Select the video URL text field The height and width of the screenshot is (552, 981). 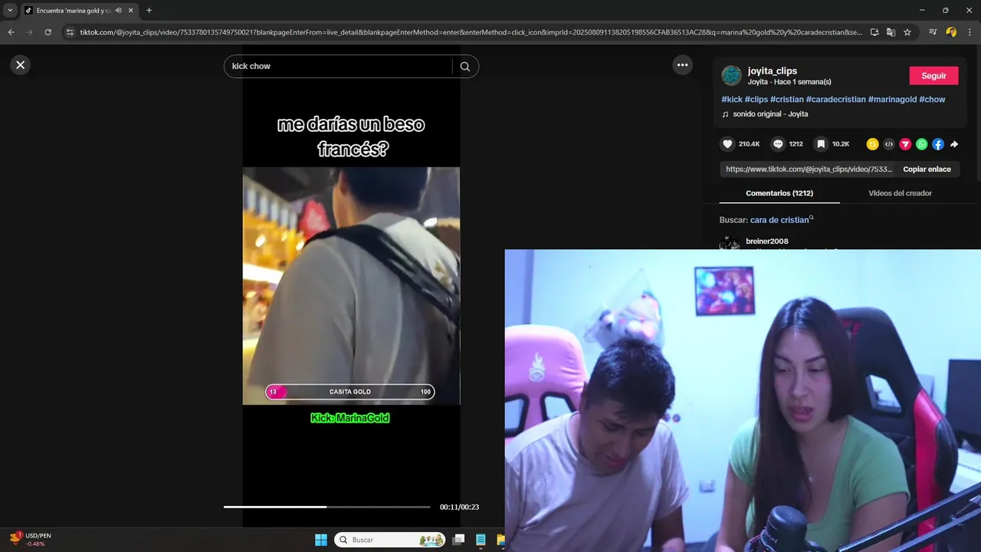[809, 169]
